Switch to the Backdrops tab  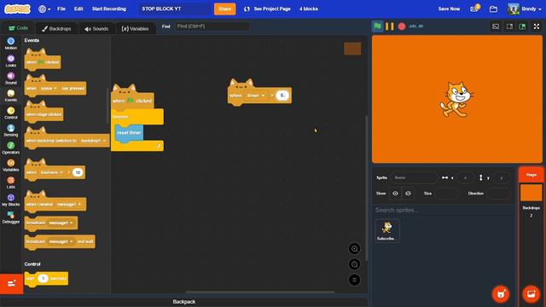56,28
